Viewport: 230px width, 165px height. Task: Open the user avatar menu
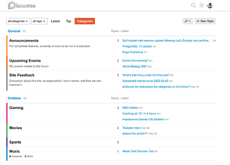pos(210,5)
